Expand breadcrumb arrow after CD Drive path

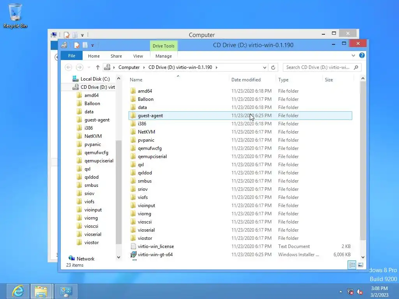coord(217,67)
